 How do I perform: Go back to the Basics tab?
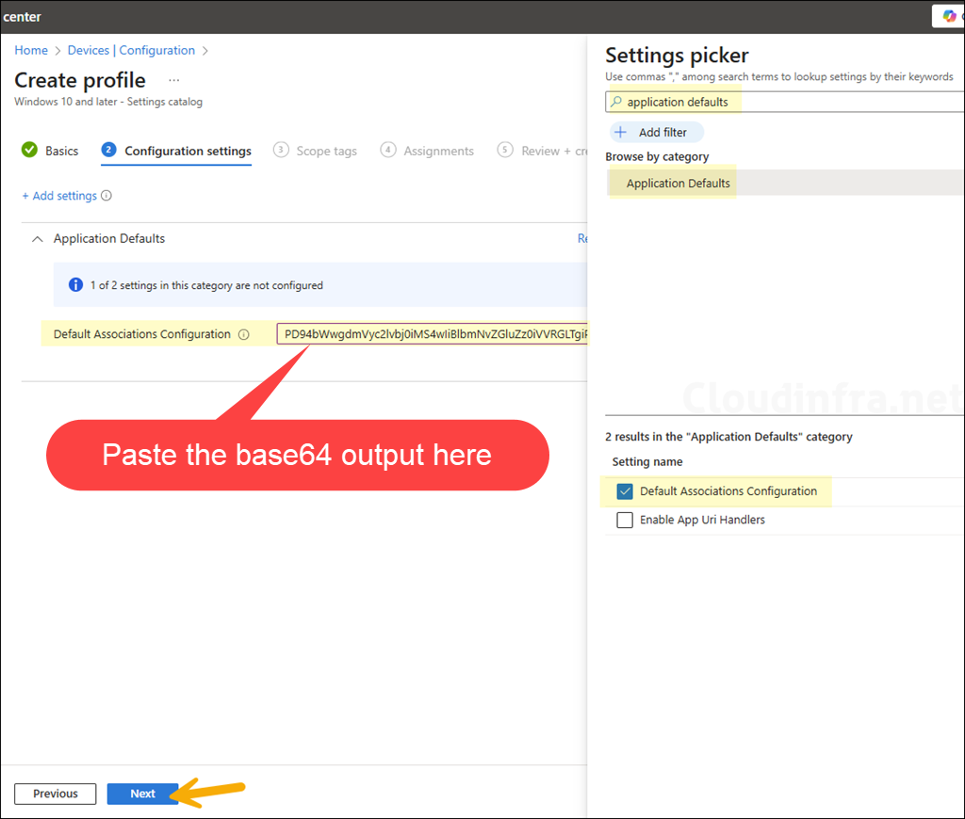pos(60,150)
